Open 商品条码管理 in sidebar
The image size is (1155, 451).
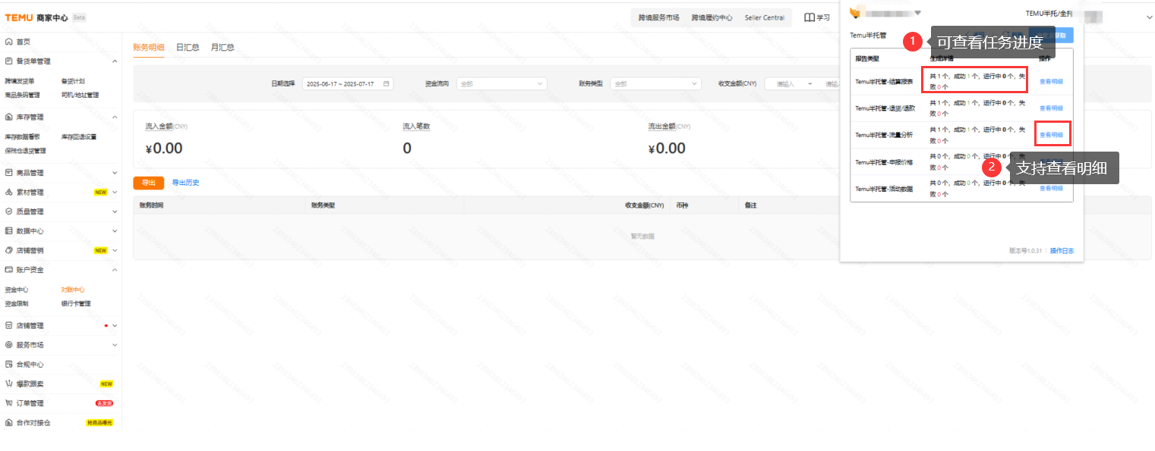point(22,95)
